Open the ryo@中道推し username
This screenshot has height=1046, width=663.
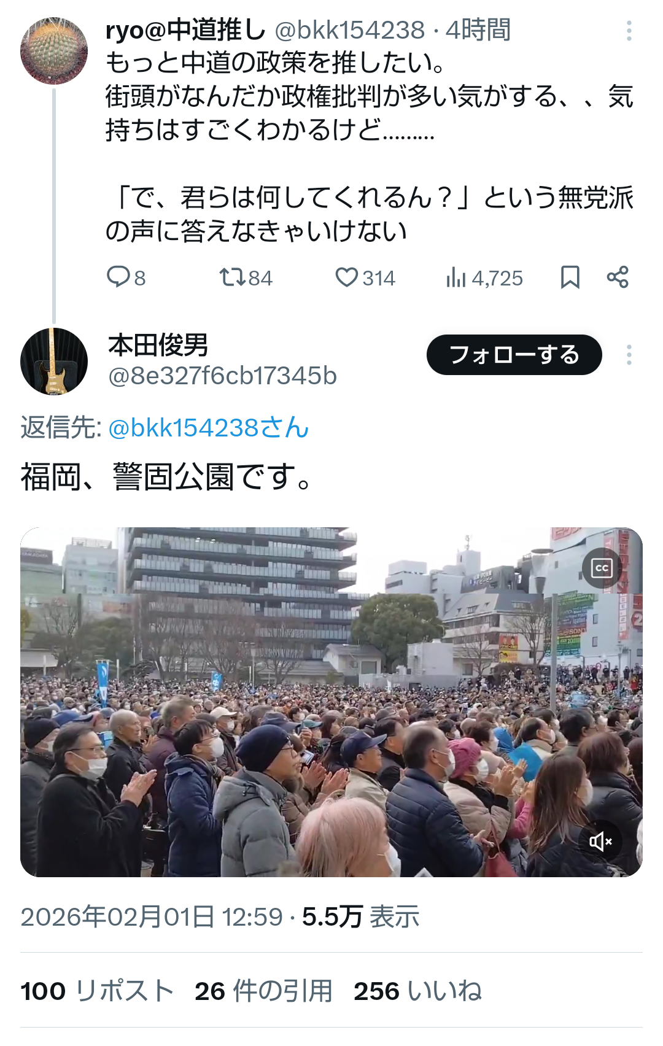[x=185, y=29]
